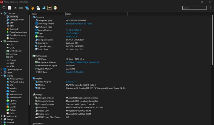Open the Microsoft Windows 11 Home link
This screenshot has width=214, height=125.
79,24
